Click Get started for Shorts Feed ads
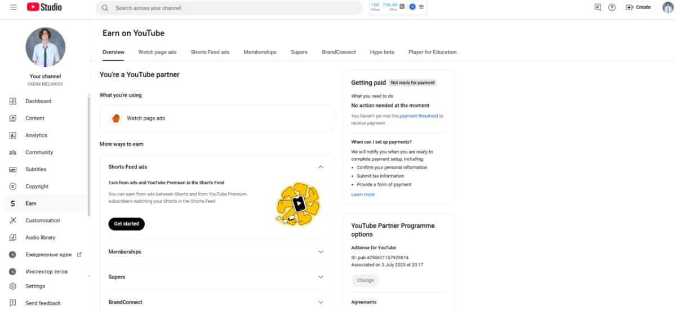Viewport: 676px width, 310px height. coord(126,224)
